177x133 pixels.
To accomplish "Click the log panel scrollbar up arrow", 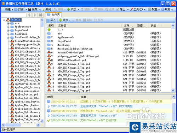I will pos(173,97).
